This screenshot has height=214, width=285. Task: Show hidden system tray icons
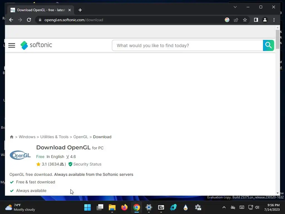(x=224, y=207)
